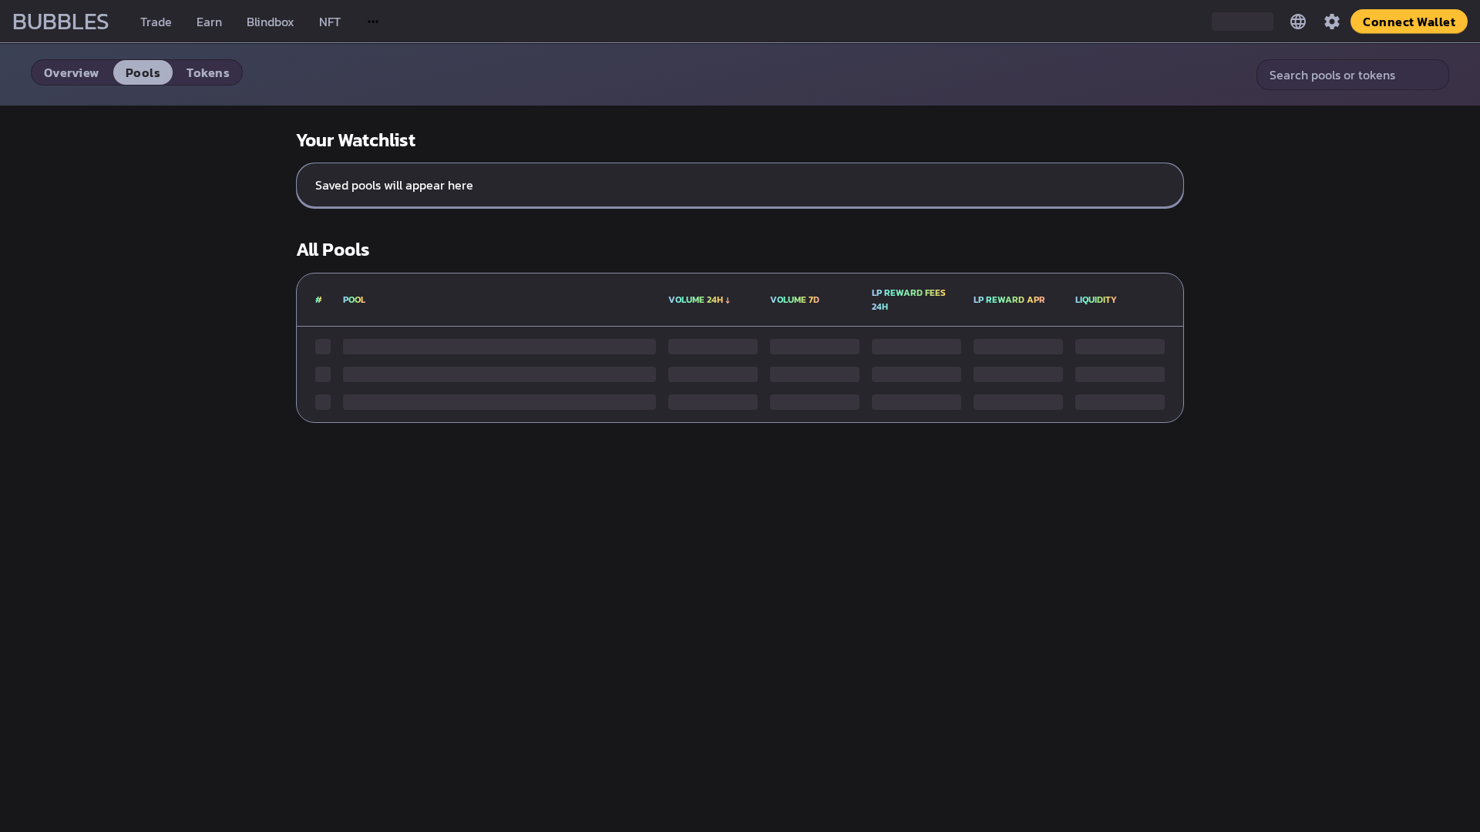Image resolution: width=1480 pixels, height=832 pixels.
Task: Sort by Volume 24H column
Action: pos(699,300)
